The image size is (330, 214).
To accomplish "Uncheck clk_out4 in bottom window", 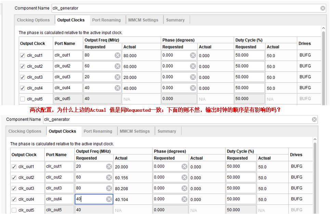I will (x=14, y=199).
